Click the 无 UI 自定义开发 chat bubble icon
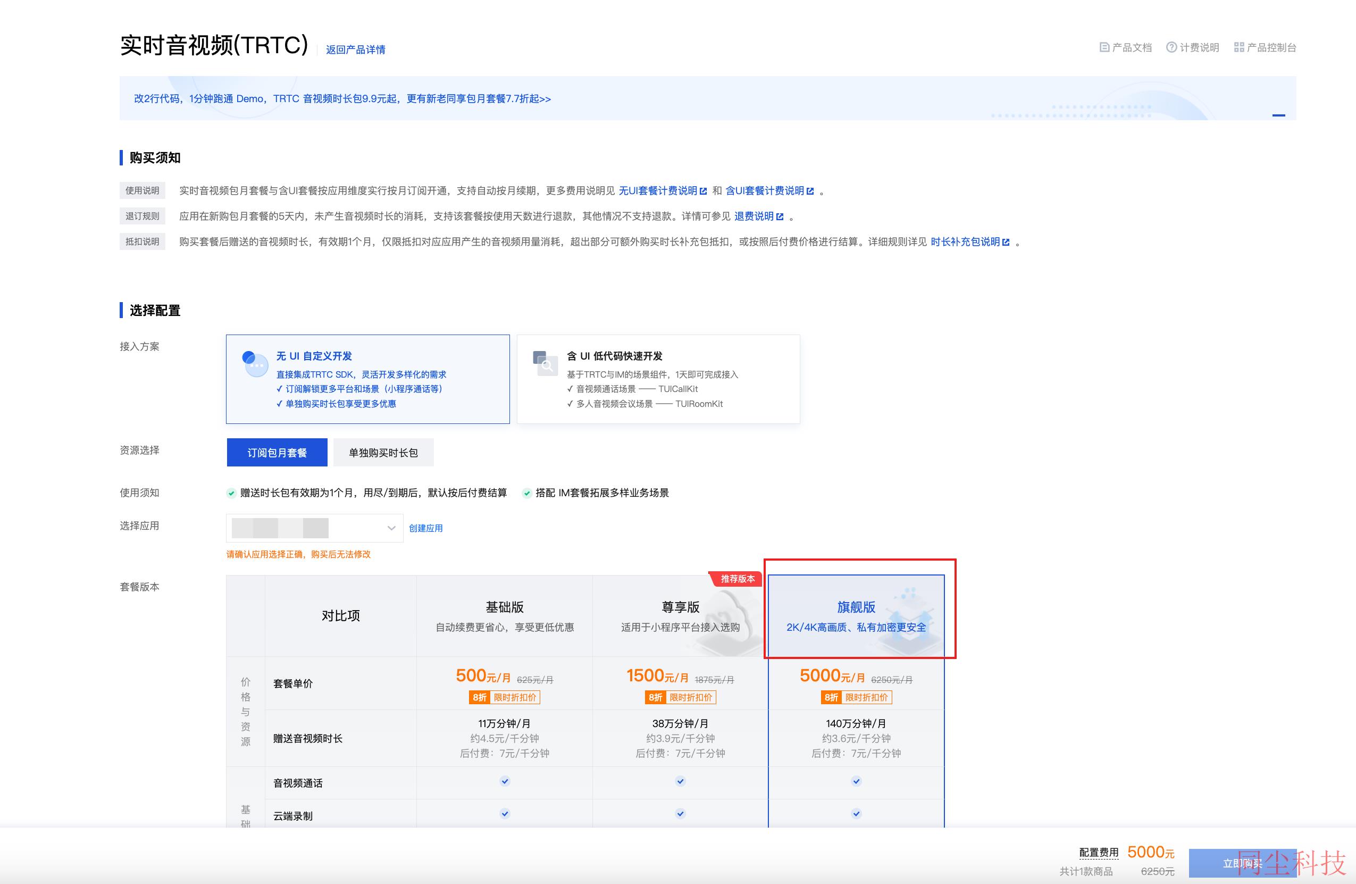Image resolution: width=1356 pixels, height=884 pixels. (x=255, y=364)
